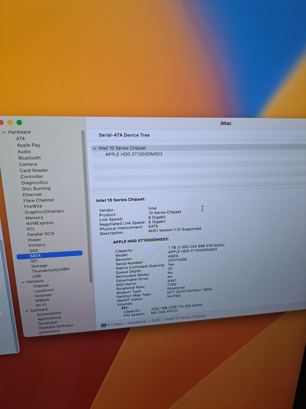Open FireWire category

click(x=33, y=206)
